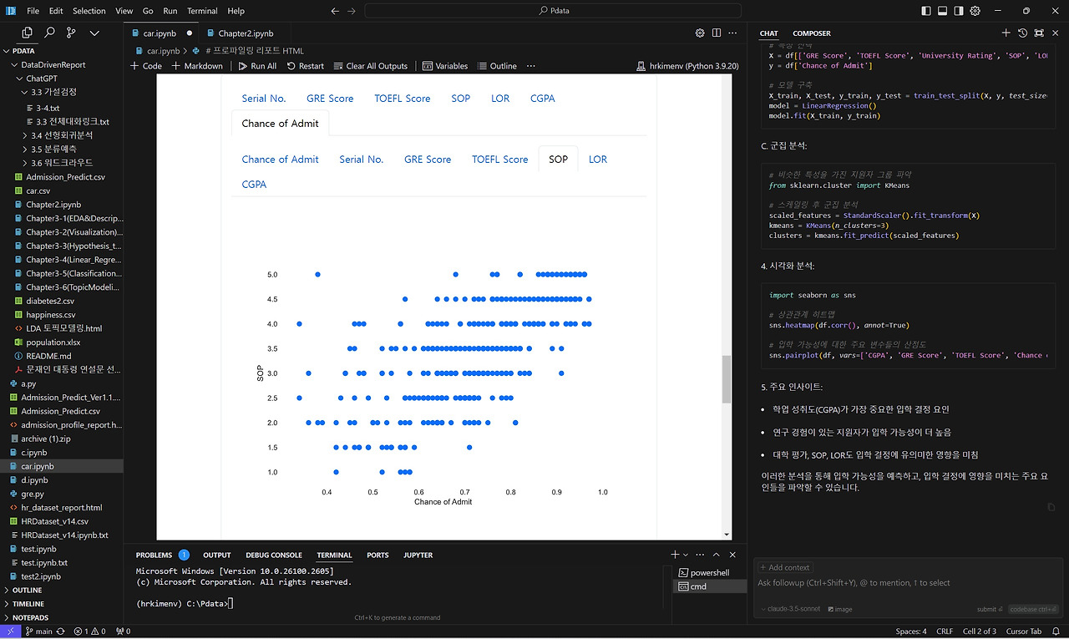Expand the NOTEPADS section

point(31,618)
